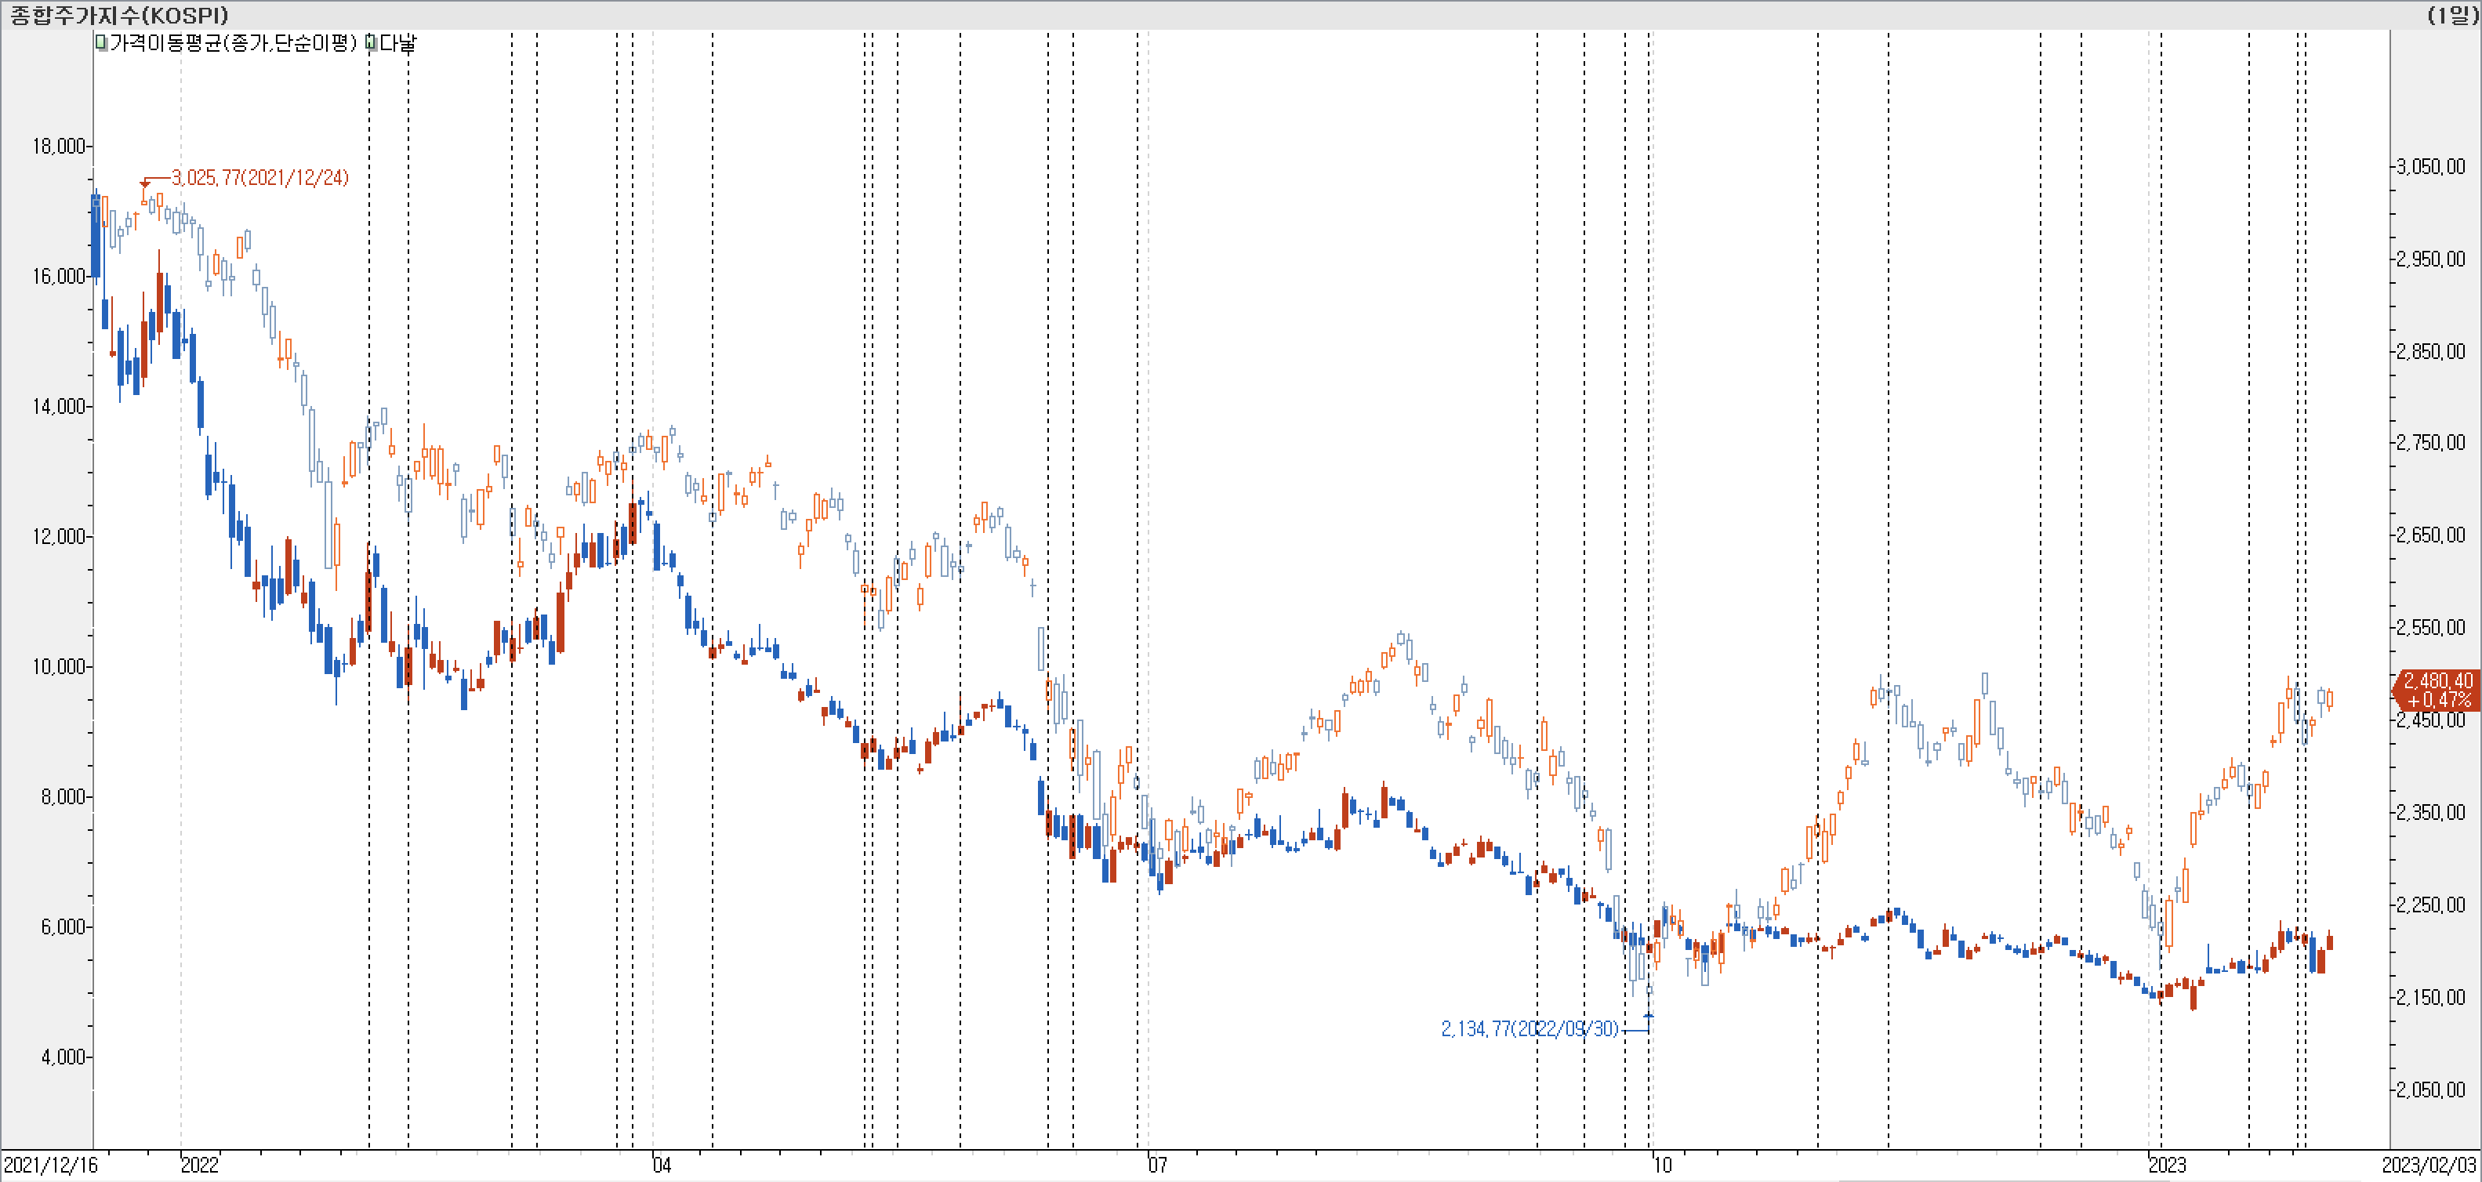Image resolution: width=2482 pixels, height=1182 pixels.
Task: Click the 07 month marker on time axis
Action: 1157,1165
